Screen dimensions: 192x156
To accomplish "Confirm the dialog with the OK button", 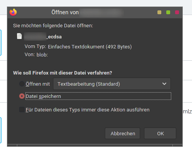I will coord(160,133).
